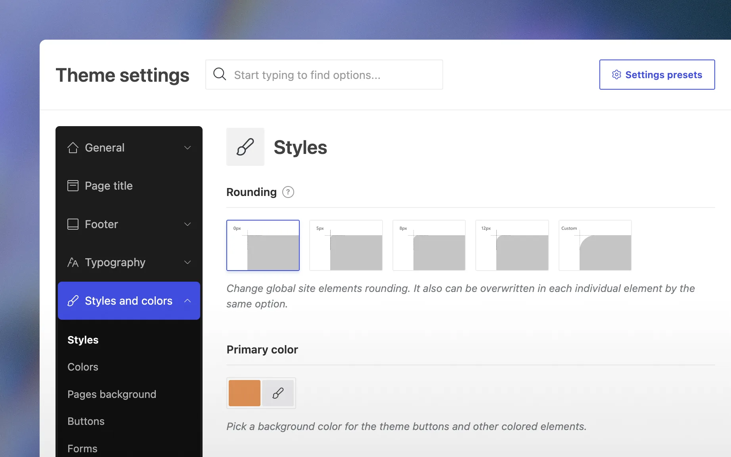Click the brush icon next to Styles heading
This screenshot has height=457, width=731.
point(245,147)
